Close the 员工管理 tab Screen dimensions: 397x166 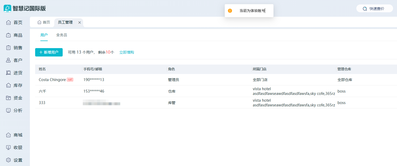[x=79, y=22]
